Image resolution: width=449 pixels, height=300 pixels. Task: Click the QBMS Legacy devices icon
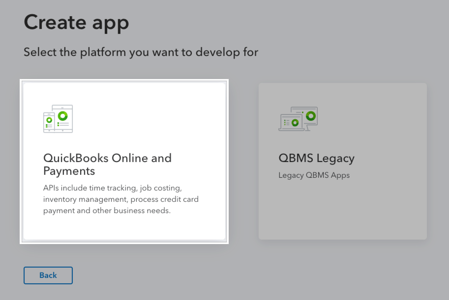pos(298,118)
